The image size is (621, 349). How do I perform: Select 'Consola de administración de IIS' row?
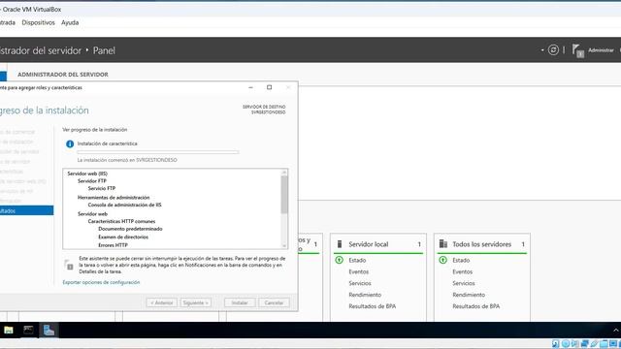click(125, 205)
